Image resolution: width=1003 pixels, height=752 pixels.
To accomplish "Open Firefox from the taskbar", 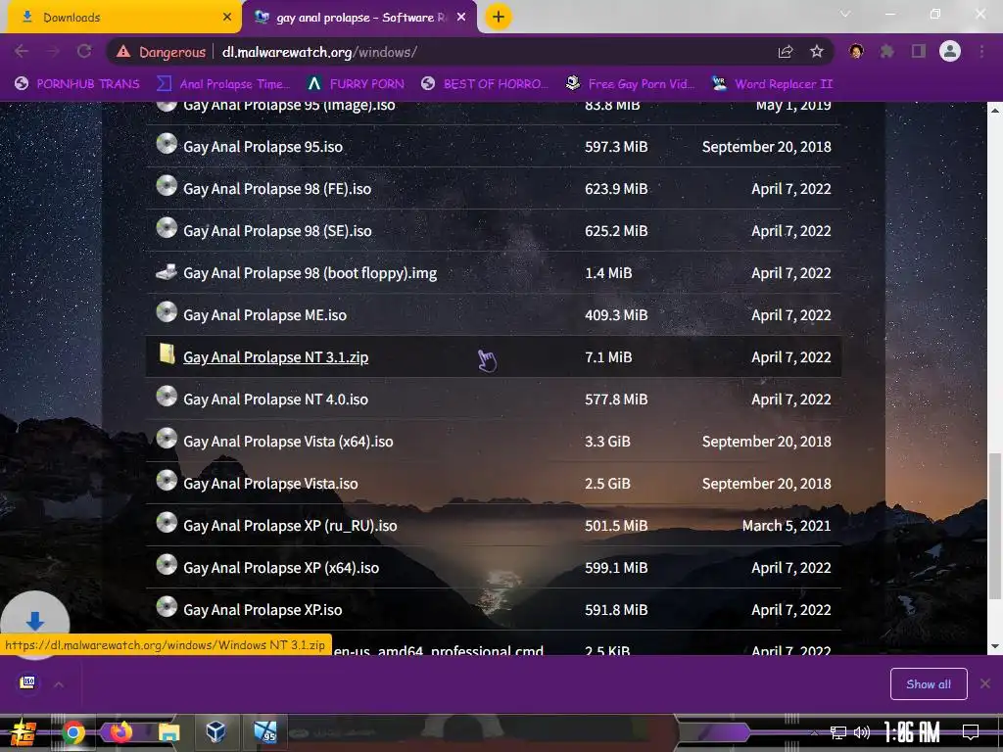I will (120, 731).
